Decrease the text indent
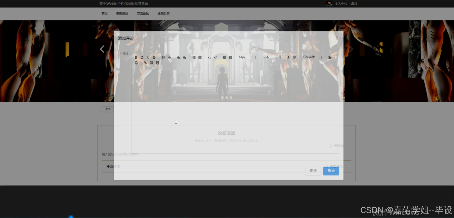Screen dimensions: 454x218 click(224, 58)
